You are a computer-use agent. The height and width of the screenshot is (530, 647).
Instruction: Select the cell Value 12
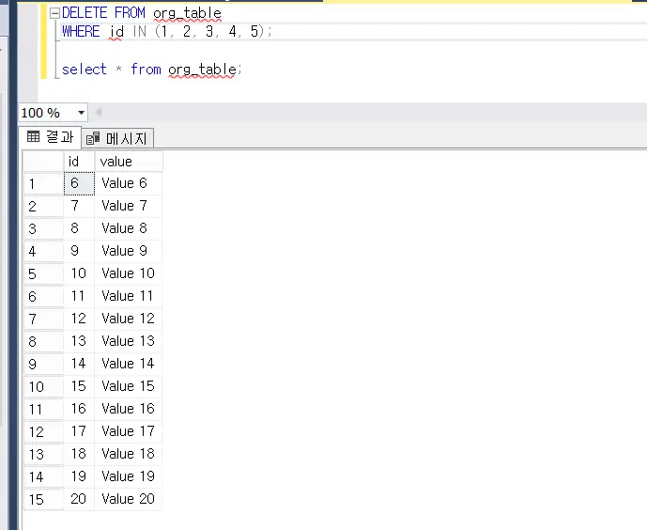[x=129, y=319]
